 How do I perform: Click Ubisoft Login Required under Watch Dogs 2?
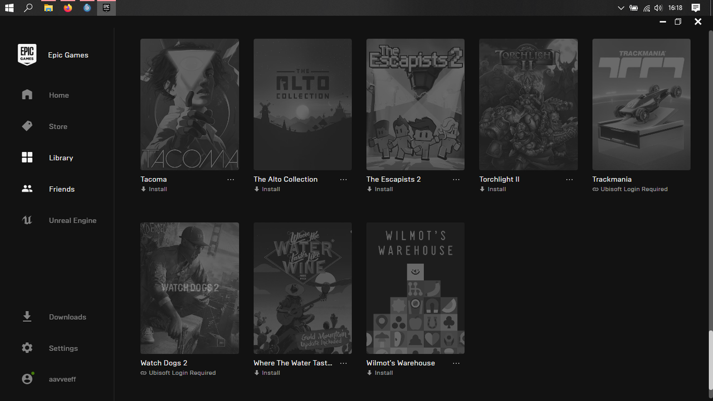point(182,373)
